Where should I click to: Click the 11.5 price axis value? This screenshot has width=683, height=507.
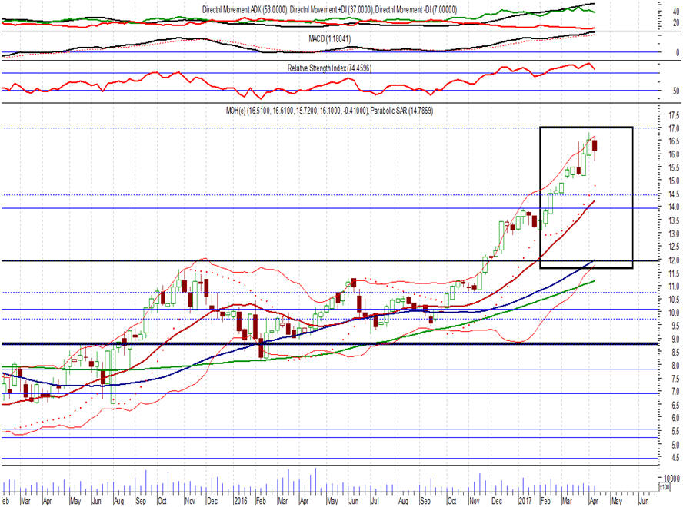(x=675, y=273)
